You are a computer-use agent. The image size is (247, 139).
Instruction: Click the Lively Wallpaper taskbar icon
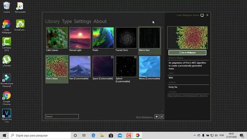coord(137,136)
